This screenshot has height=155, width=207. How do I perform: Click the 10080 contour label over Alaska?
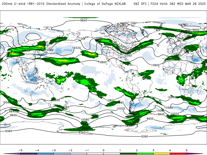pos(98,38)
